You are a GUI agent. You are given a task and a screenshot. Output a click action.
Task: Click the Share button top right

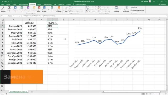click(x=162, y=4)
